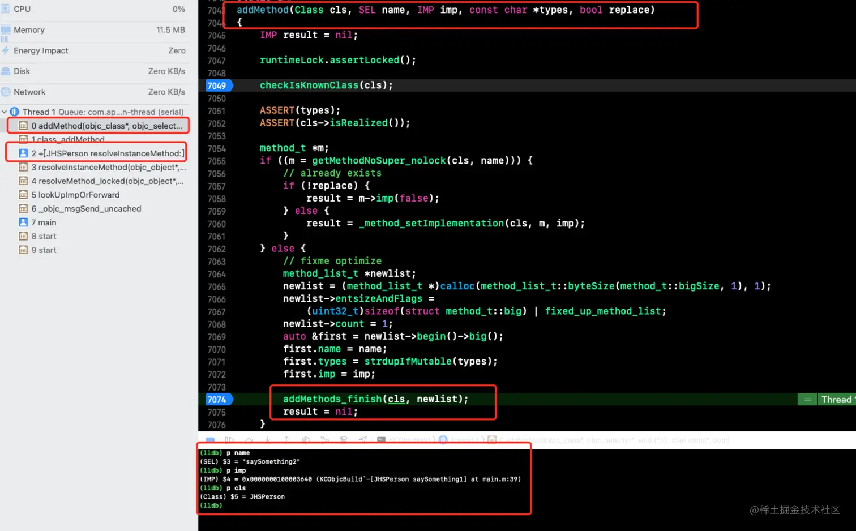Open the Energy Impact gauge
Image resolution: width=856 pixels, height=531 pixels.
pyautogui.click(x=93, y=50)
